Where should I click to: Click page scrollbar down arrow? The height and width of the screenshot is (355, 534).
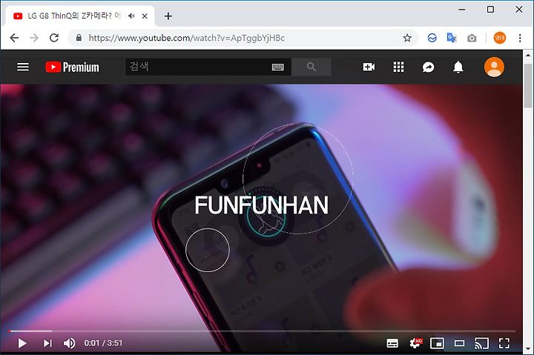click(x=528, y=348)
